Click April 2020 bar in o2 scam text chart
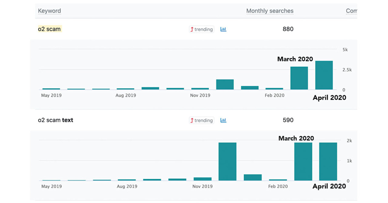The width and height of the screenshot is (388, 203). coord(328,162)
